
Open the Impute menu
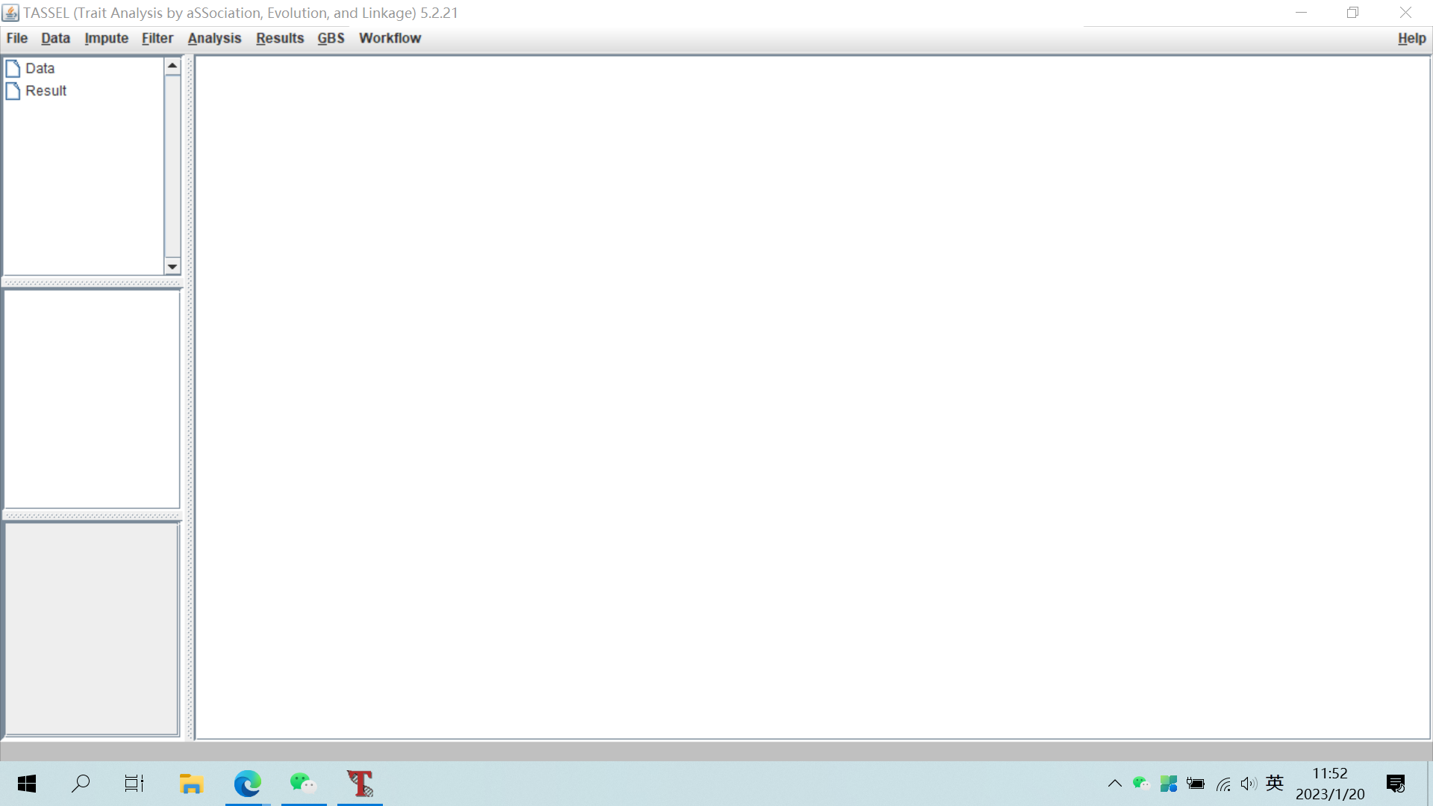click(106, 38)
